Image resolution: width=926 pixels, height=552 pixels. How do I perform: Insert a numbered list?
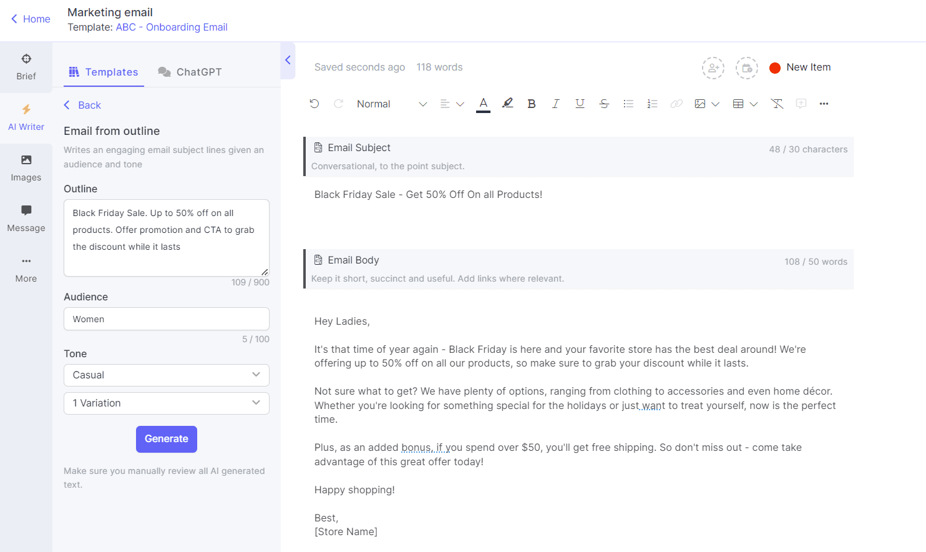[x=652, y=104]
